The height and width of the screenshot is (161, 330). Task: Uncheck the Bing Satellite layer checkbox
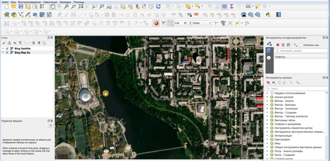(x=7, y=49)
